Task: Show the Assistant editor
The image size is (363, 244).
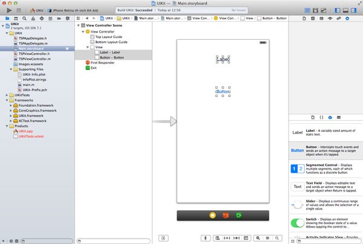Action: 315,10
